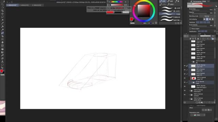Select the Zoom magnifier tool

point(2,4)
